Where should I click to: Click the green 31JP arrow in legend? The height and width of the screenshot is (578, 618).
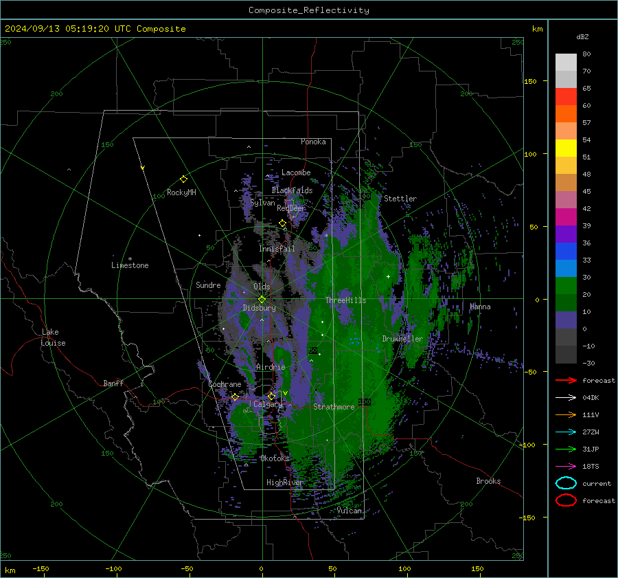click(x=566, y=449)
